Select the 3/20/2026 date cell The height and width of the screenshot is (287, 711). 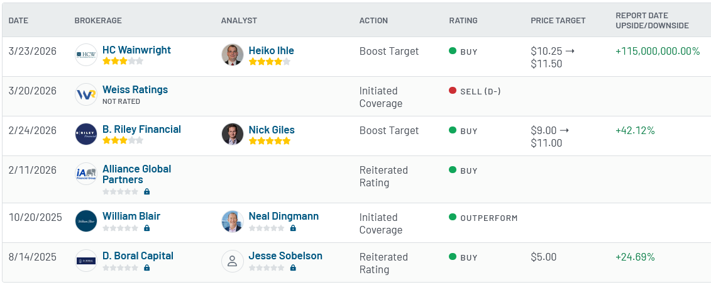coord(33,91)
